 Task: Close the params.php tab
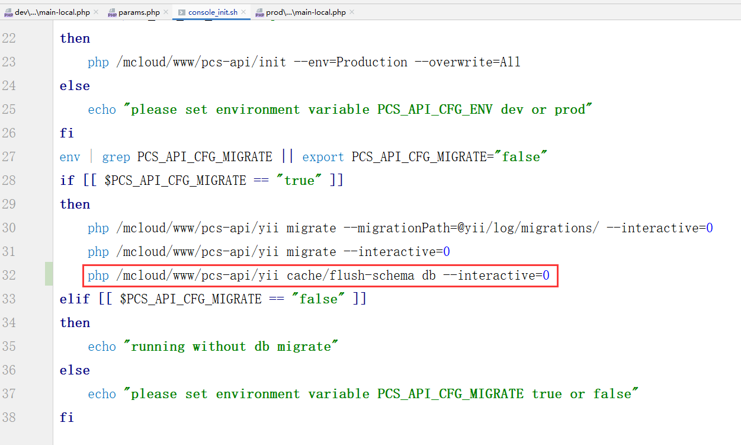click(165, 12)
